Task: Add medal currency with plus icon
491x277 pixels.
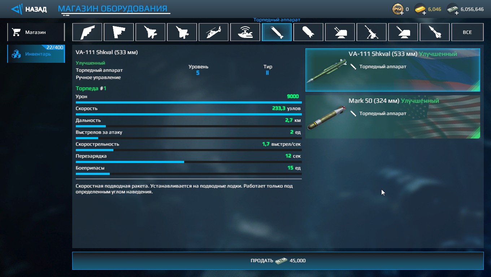Action: click(x=402, y=13)
